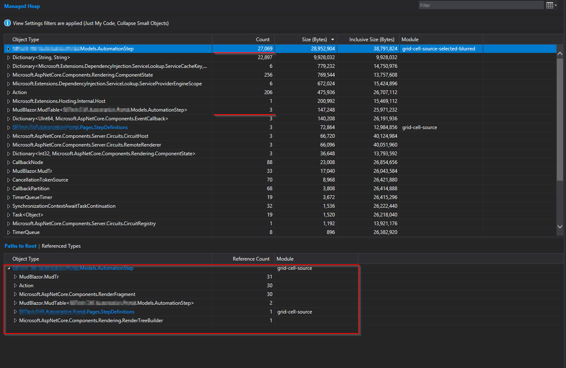Screen dimensions: 566x368
Task: Click the blue info icon beside View Settings message
Action: [x=7, y=23]
